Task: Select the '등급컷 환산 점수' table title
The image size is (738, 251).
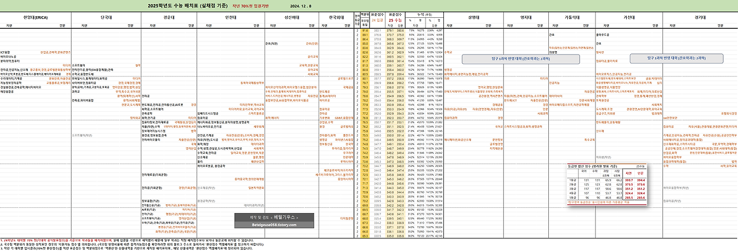Action: (x=593, y=166)
